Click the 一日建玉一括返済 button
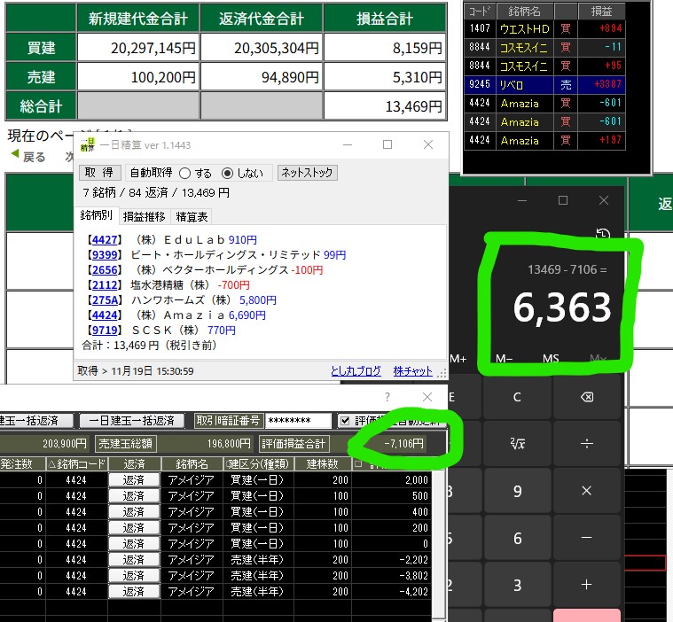 [132, 421]
